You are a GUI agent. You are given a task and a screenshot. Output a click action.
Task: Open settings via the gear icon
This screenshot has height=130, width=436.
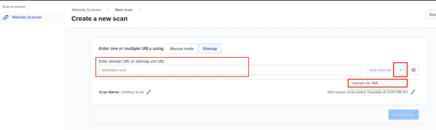(x=414, y=70)
